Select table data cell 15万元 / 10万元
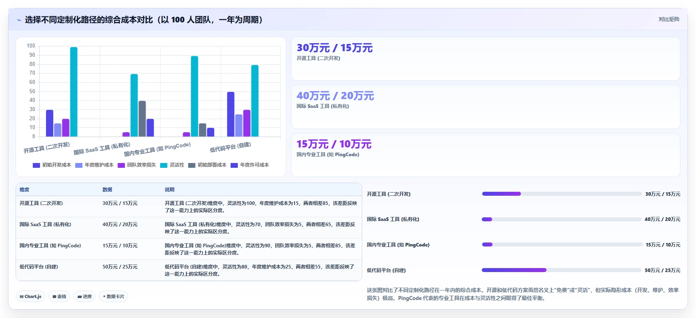 [120, 246]
